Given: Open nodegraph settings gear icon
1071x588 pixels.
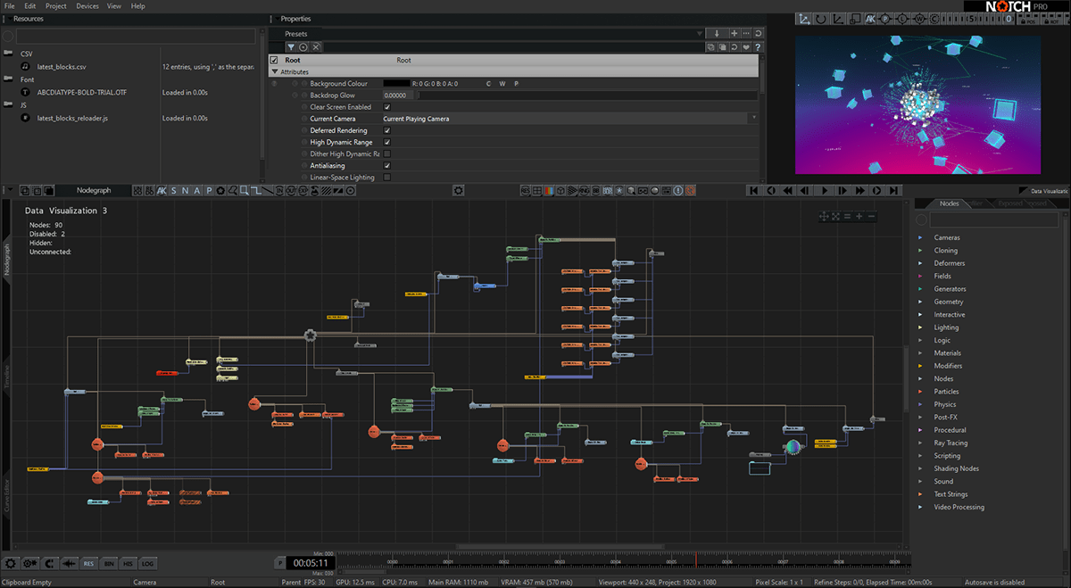Looking at the screenshot, I should pyautogui.click(x=458, y=190).
